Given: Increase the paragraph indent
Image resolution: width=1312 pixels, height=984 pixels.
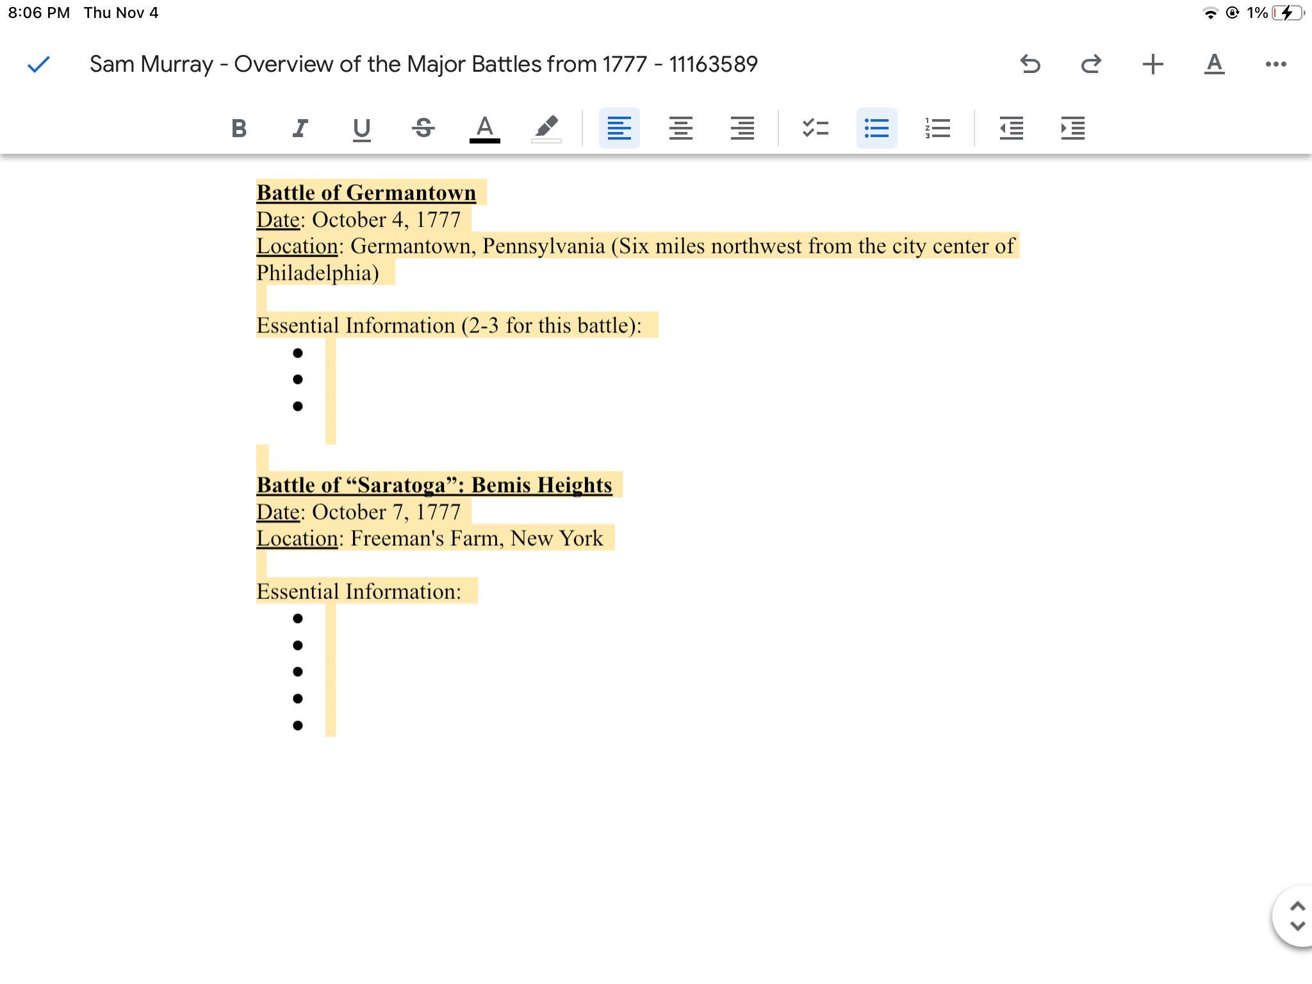Looking at the screenshot, I should (1072, 128).
